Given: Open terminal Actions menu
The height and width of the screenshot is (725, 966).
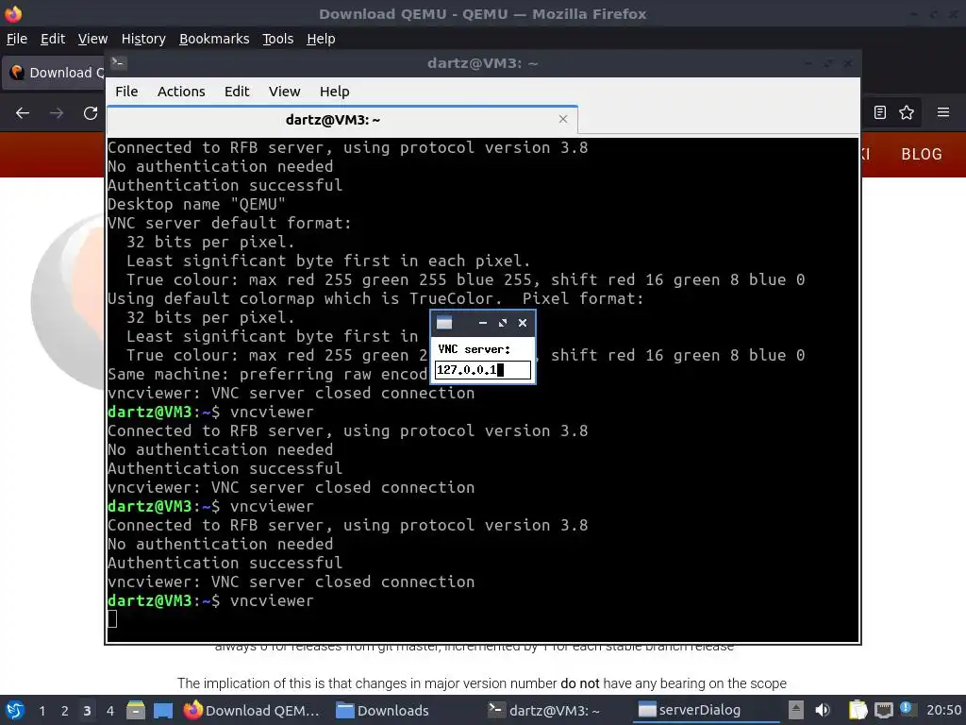Looking at the screenshot, I should (181, 92).
